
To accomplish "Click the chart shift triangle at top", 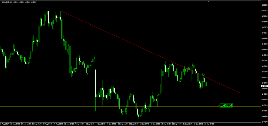I will click(x=208, y=1).
